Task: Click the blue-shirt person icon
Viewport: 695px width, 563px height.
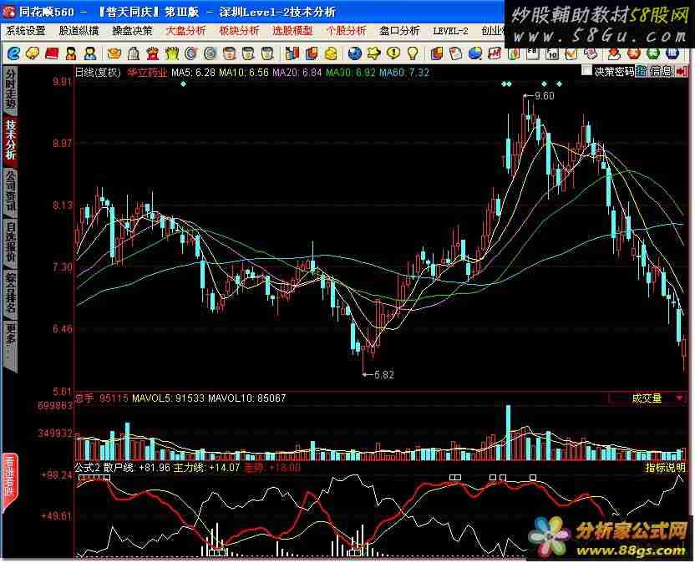Action: click(90, 54)
